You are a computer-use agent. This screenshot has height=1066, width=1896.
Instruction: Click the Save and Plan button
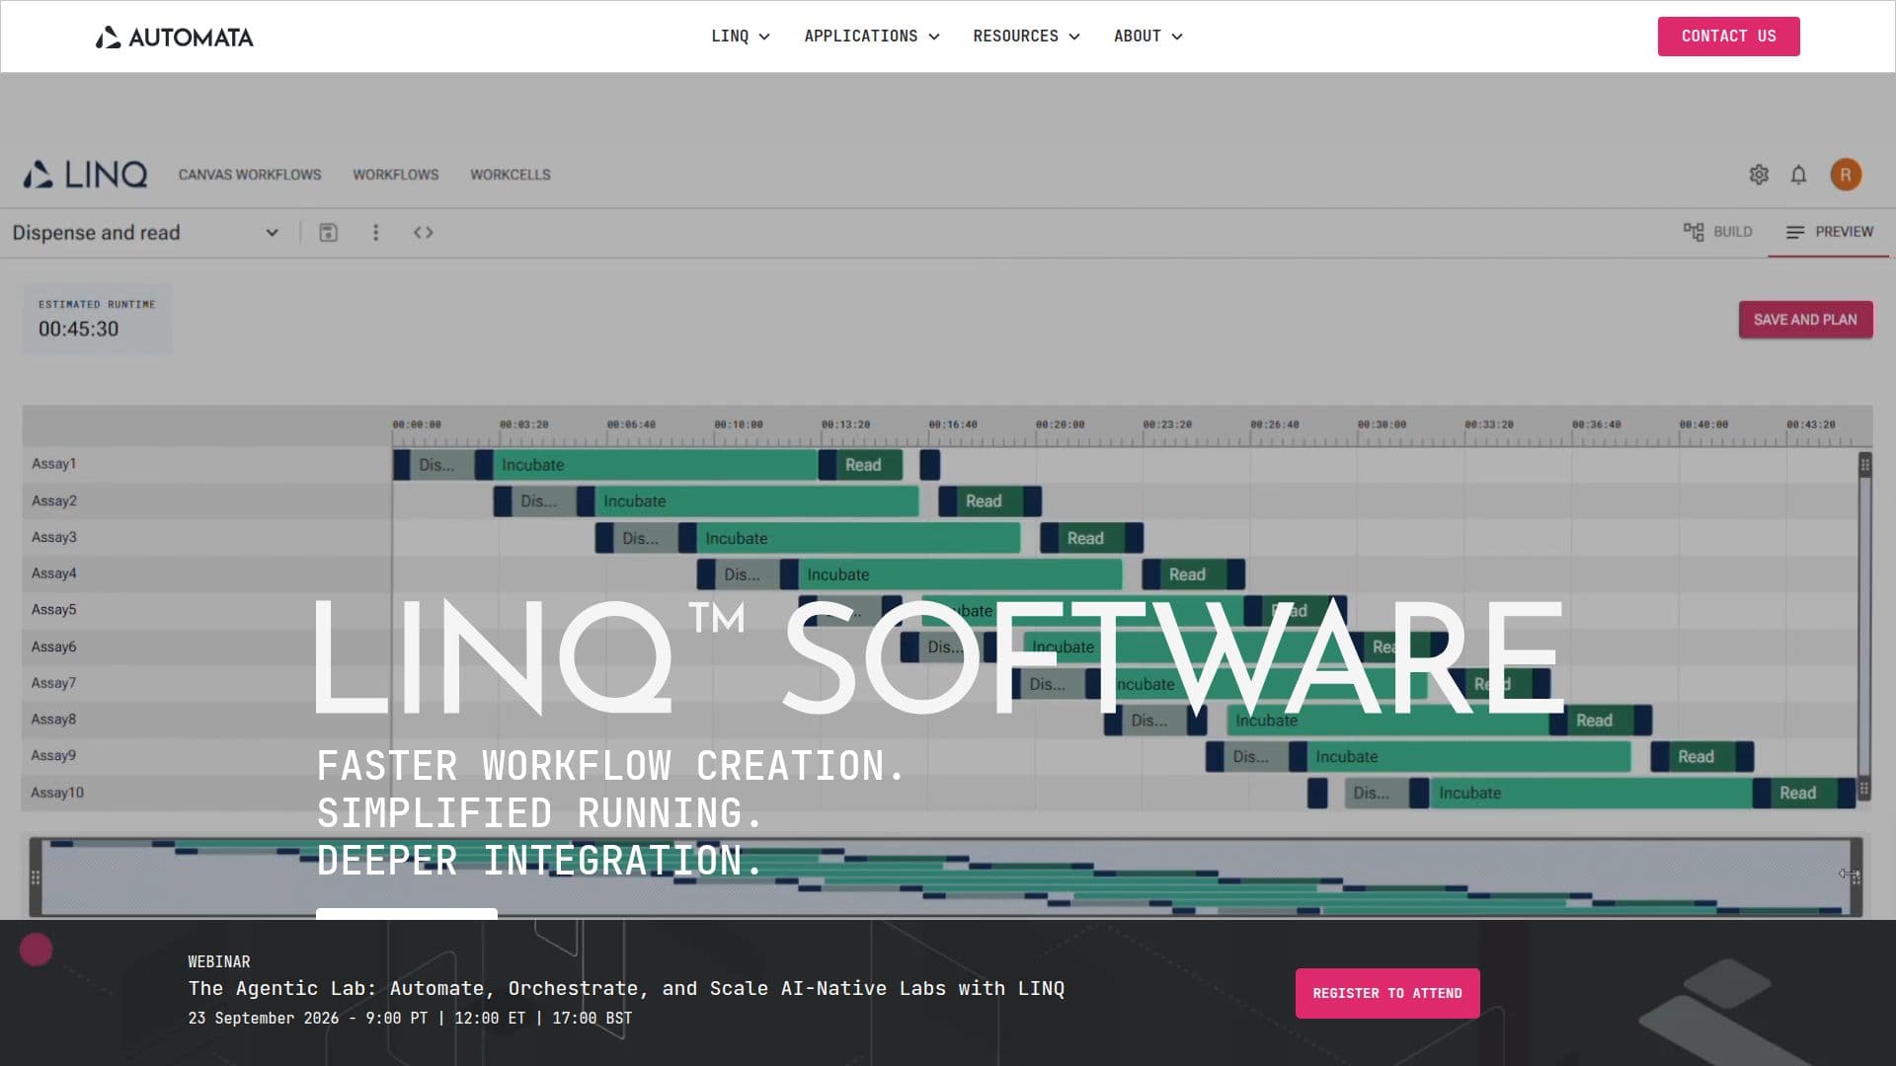pyautogui.click(x=1805, y=320)
